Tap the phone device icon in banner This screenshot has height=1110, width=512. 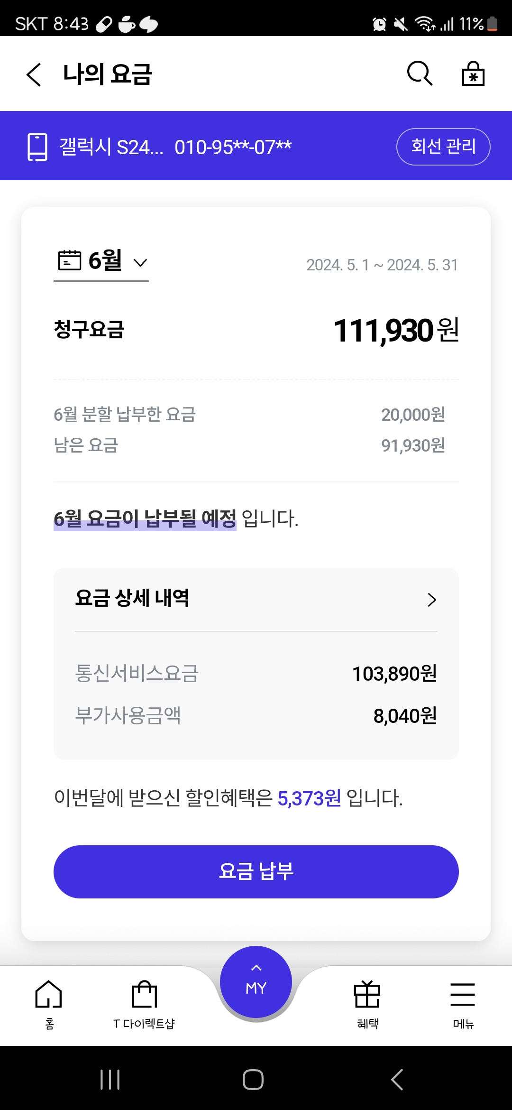37,147
